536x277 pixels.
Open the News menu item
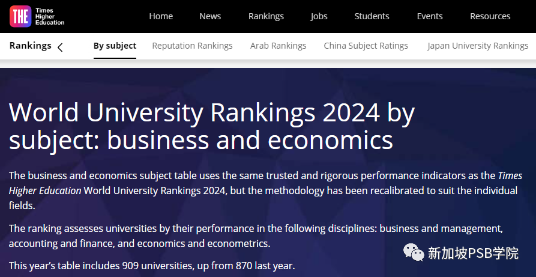tap(210, 16)
